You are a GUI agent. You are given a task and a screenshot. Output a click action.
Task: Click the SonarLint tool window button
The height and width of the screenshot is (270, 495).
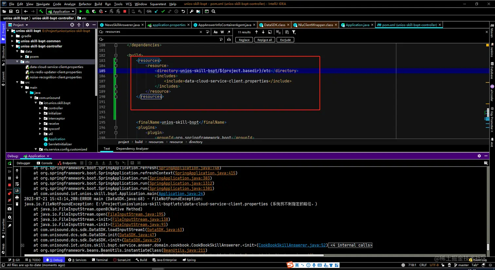(x=122, y=260)
